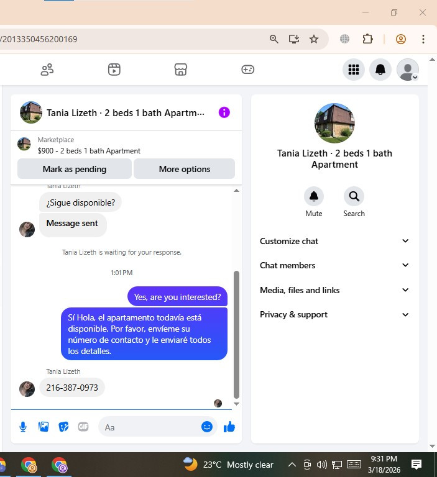Search in conversation using magnifier button

354,196
